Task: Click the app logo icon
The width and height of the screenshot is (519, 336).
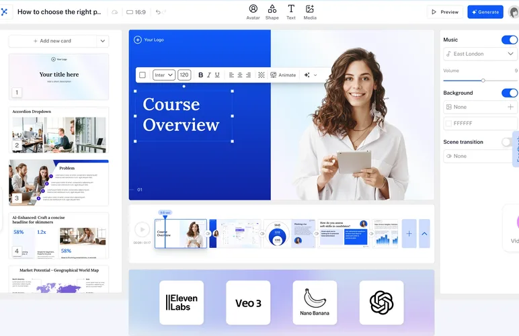Action: point(4,12)
